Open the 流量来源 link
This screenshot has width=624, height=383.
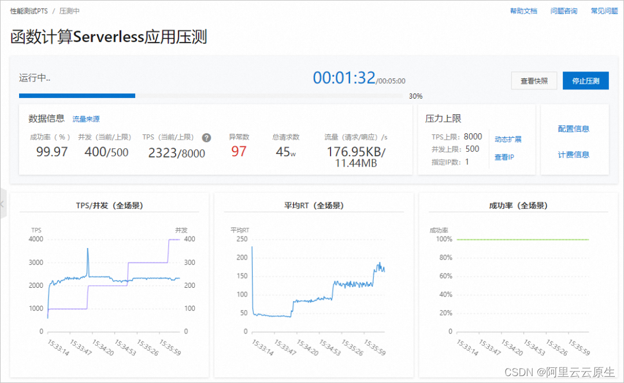coord(86,119)
